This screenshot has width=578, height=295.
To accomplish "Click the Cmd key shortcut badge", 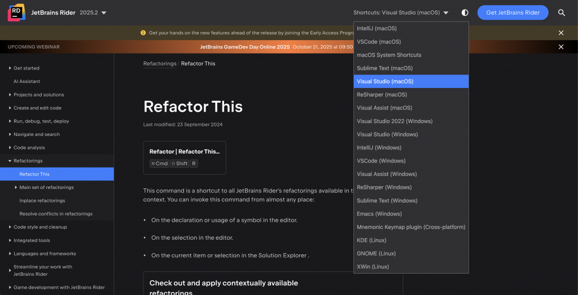I will 159,164.
